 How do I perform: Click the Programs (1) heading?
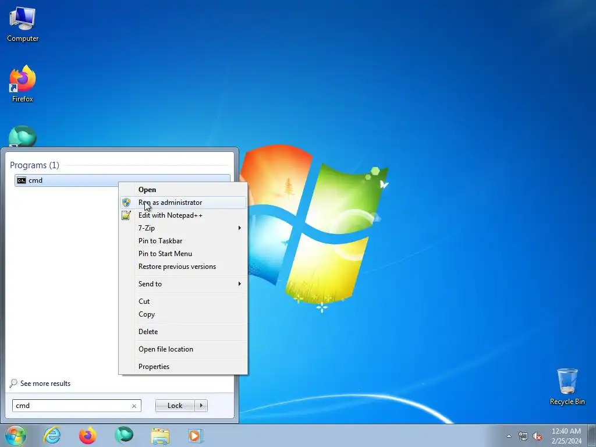point(34,165)
